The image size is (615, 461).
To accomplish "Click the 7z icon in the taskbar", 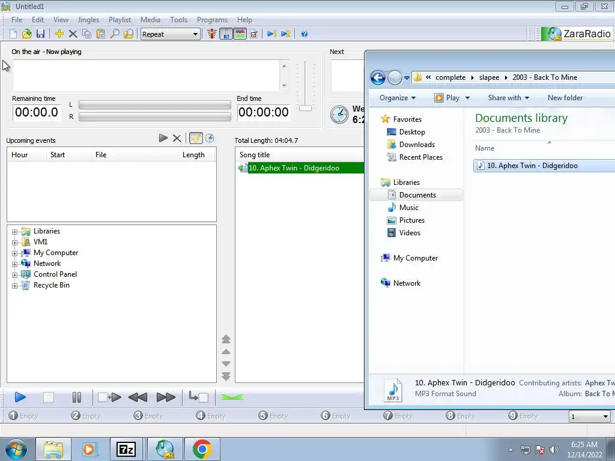I will pos(126,449).
